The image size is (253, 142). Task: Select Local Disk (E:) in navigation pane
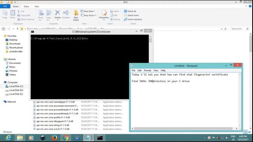(14, 94)
